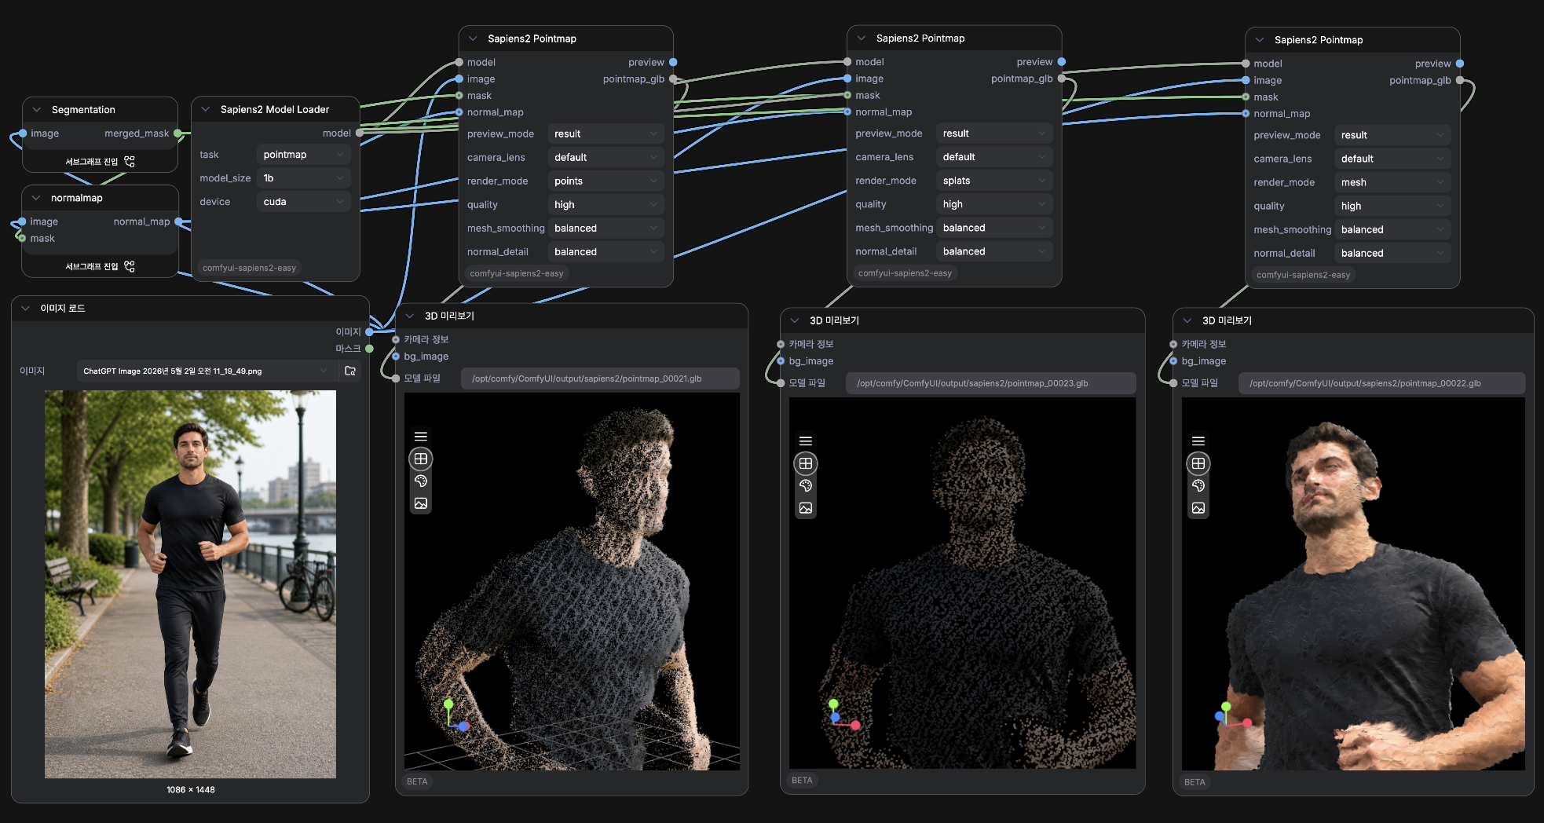The width and height of the screenshot is (1544, 823).
Task: Click bg_image input port on first 3D preview
Action: click(396, 357)
